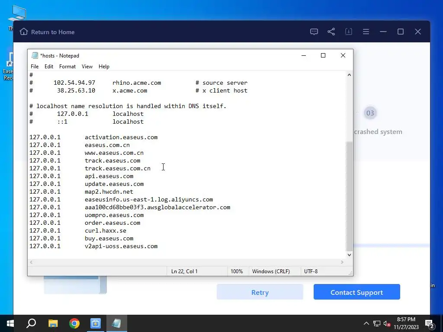
Task: Click the step 03 circle indicator
Action: point(370,113)
